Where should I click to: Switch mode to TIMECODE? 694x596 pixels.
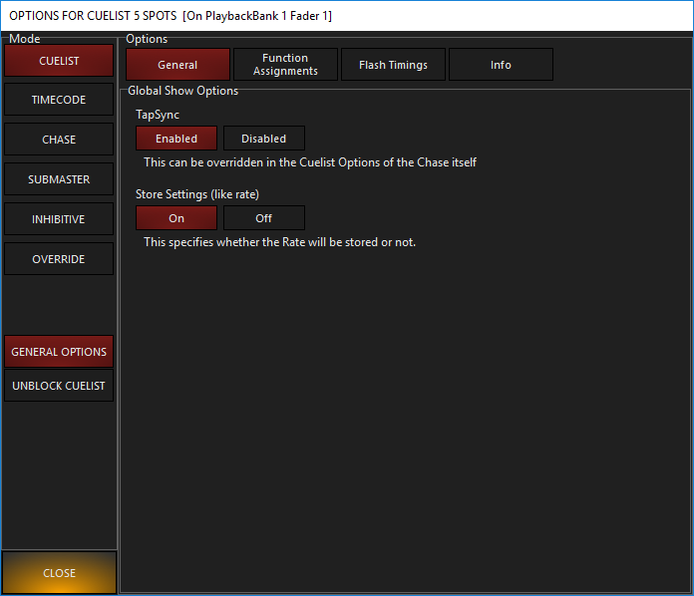click(x=59, y=101)
